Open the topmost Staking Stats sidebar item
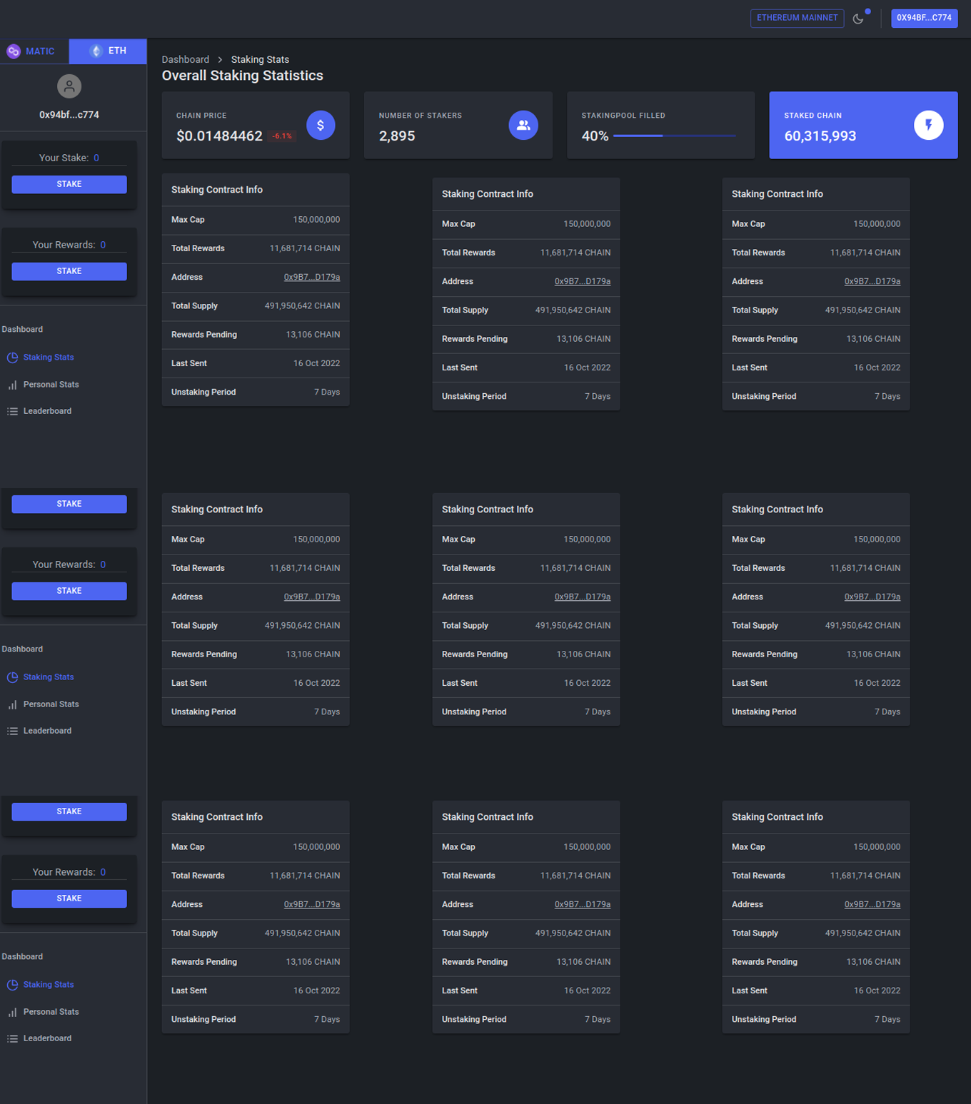This screenshot has height=1104, width=971. [x=49, y=358]
